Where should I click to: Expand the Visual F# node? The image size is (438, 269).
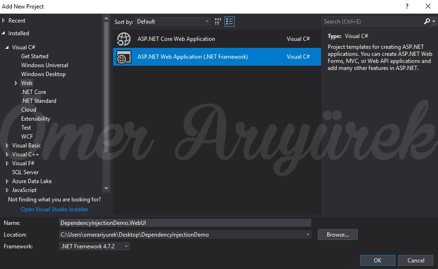(7, 163)
